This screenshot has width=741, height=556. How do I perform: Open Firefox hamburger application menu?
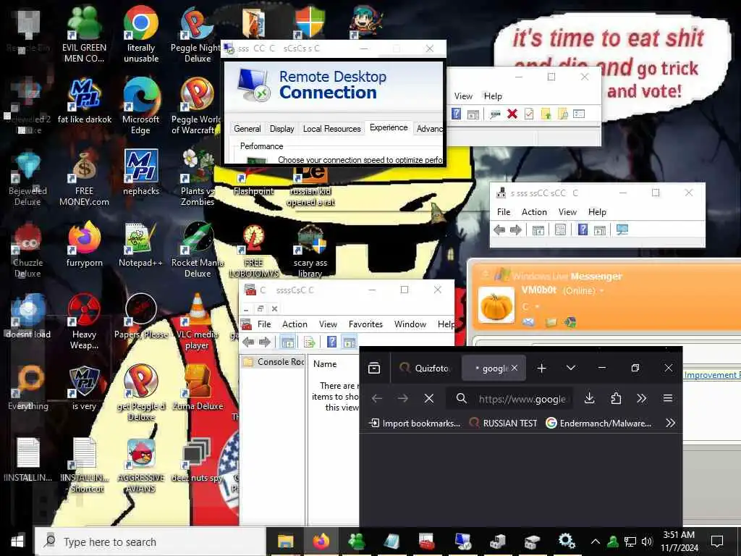point(668,399)
